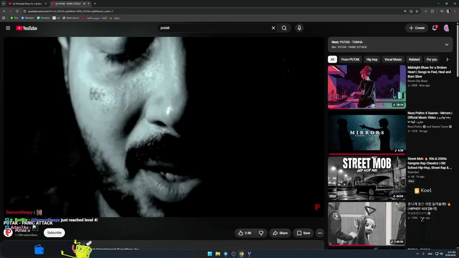Close the PUTAK - PANIC ATTACK tab
Viewport: 459px width, 258px height.
(88, 4)
